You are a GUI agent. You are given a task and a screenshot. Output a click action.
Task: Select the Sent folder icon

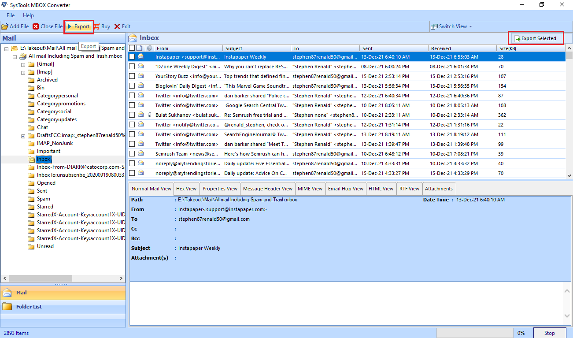tap(31, 191)
